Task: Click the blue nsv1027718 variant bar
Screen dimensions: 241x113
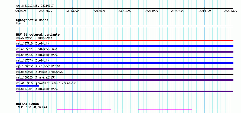Action: coord(125,46)
